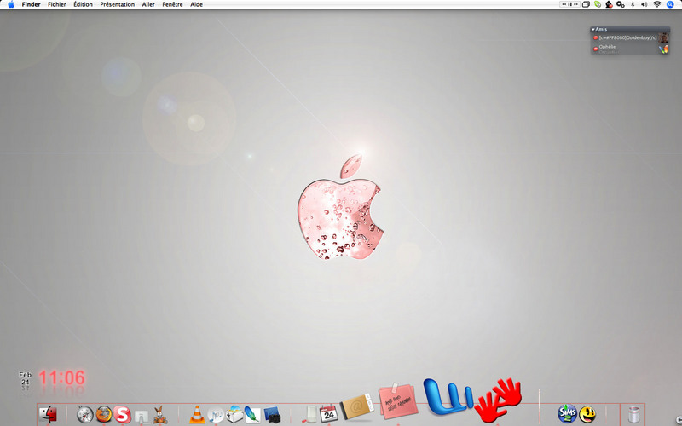Open the iCal calendar icon showing 24
682x426 pixels.
pos(329,413)
